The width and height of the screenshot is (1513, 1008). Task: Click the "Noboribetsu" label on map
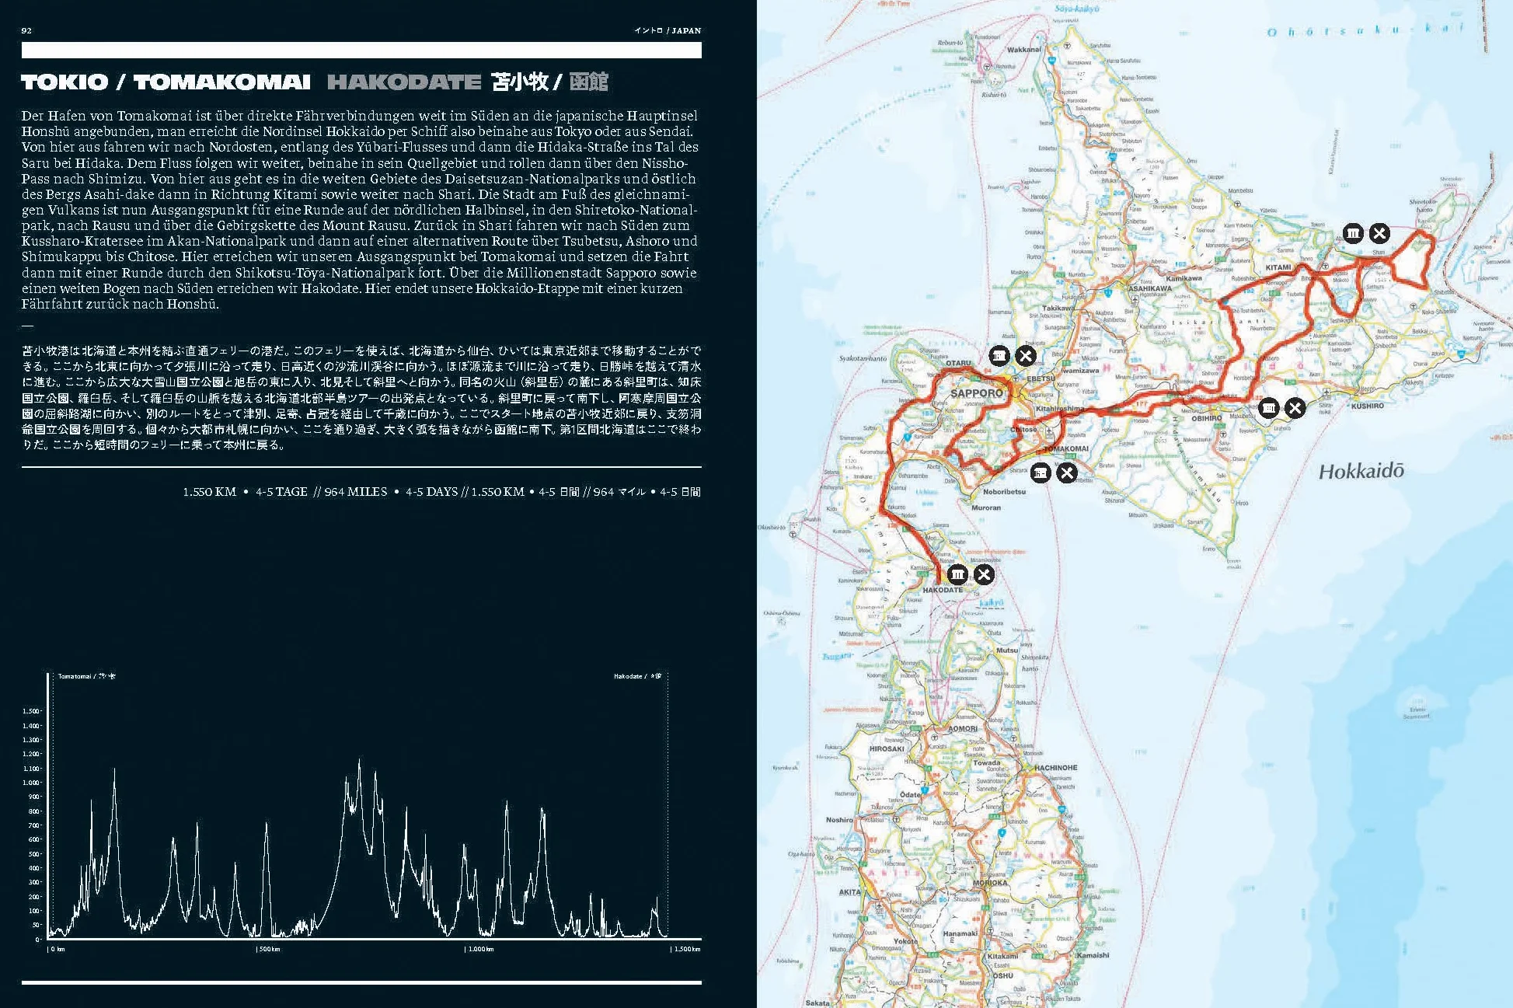pyautogui.click(x=1004, y=492)
